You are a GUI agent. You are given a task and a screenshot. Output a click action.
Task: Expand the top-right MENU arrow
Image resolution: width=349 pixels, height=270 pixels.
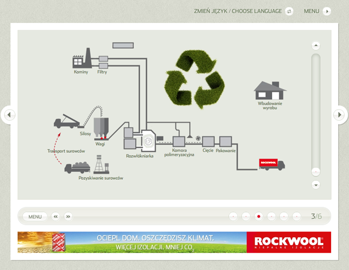(327, 11)
